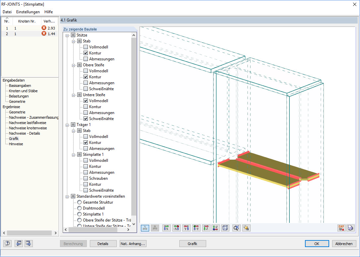Click right arrow of navigator horizontal scrollbar
360x257 pixels.
pos(56,233)
